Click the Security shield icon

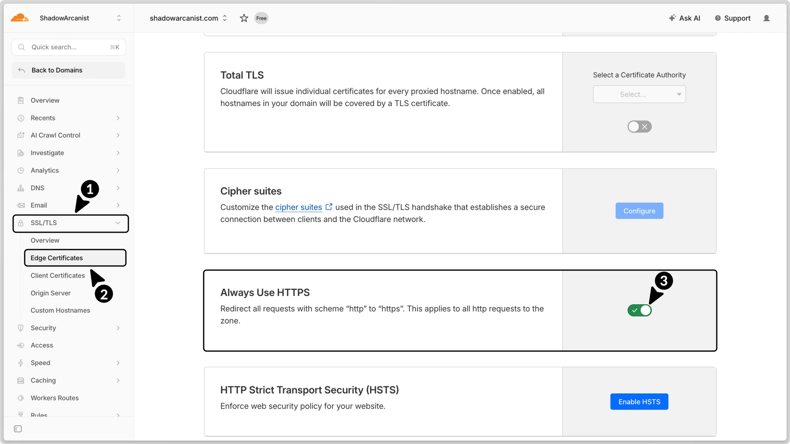pyautogui.click(x=21, y=328)
